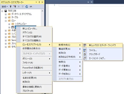Pin the query editor tab
Image resolution: width=124 pixels, height=94 pixels.
88,2
